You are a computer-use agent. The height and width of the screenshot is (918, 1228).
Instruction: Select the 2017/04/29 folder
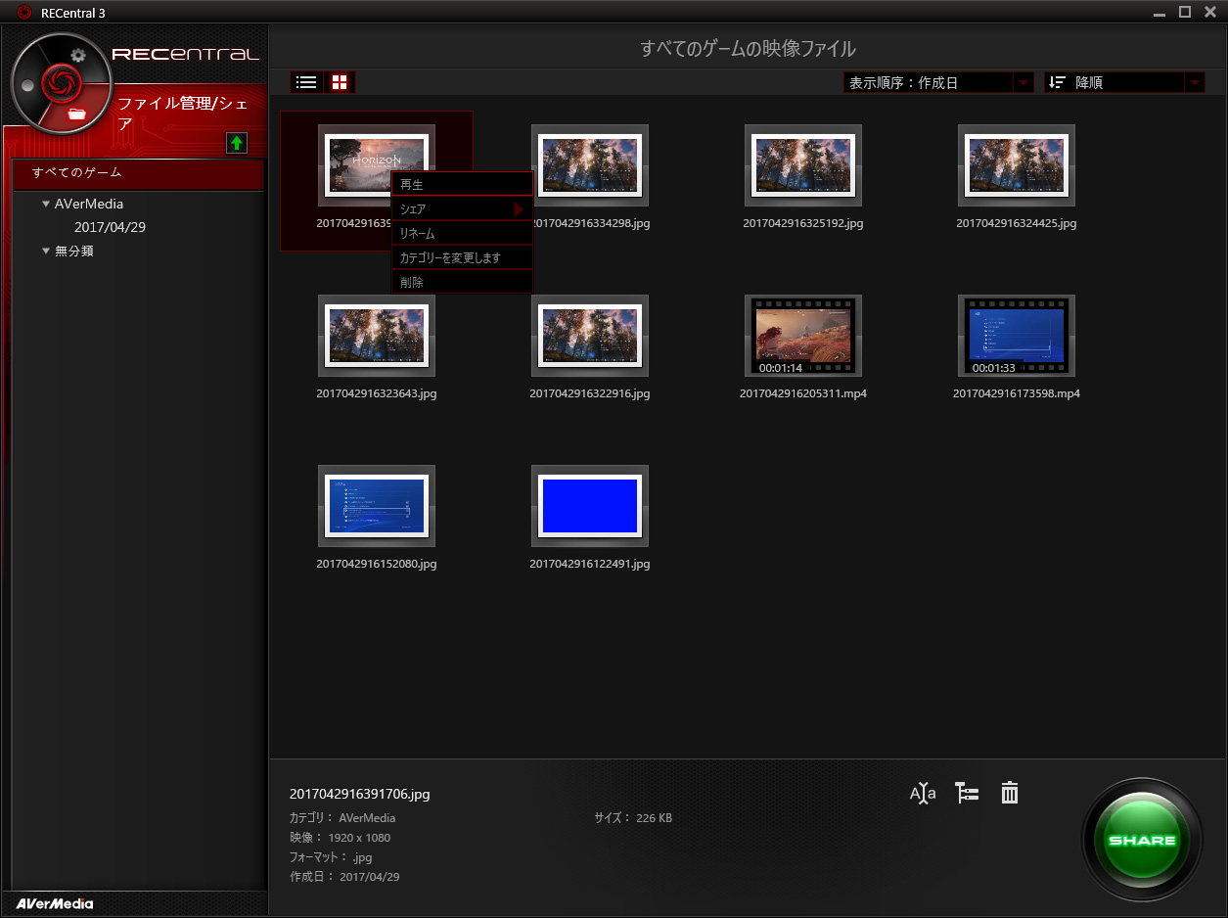110,227
